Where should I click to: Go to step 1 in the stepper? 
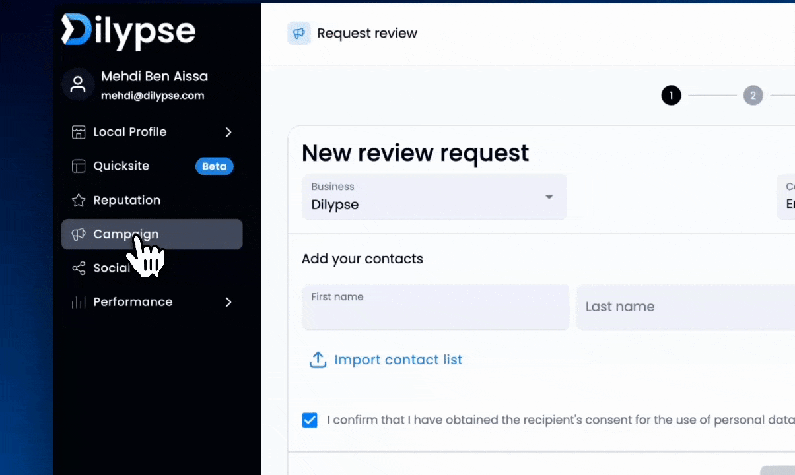pos(671,96)
